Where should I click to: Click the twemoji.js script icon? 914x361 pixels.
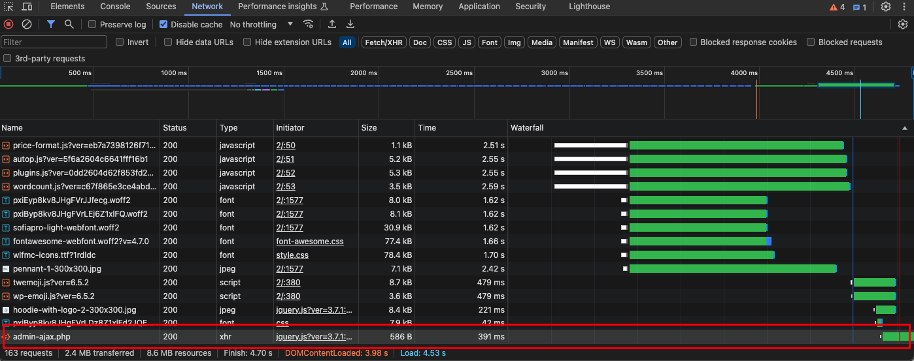click(x=6, y=283)
